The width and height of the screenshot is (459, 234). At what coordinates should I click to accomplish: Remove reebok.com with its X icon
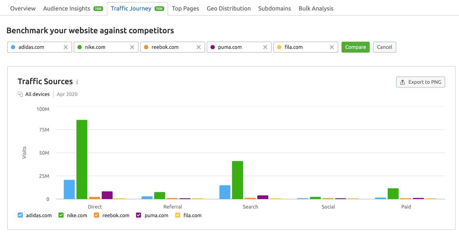coord(199,47)
